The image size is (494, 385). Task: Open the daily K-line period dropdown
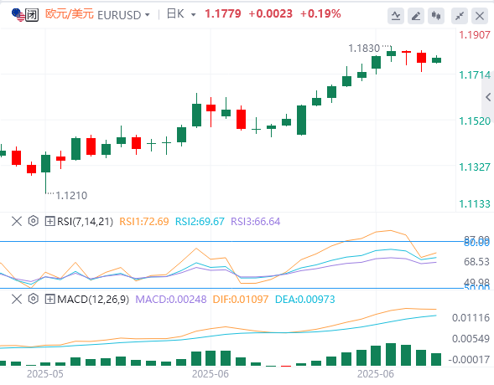181,14
